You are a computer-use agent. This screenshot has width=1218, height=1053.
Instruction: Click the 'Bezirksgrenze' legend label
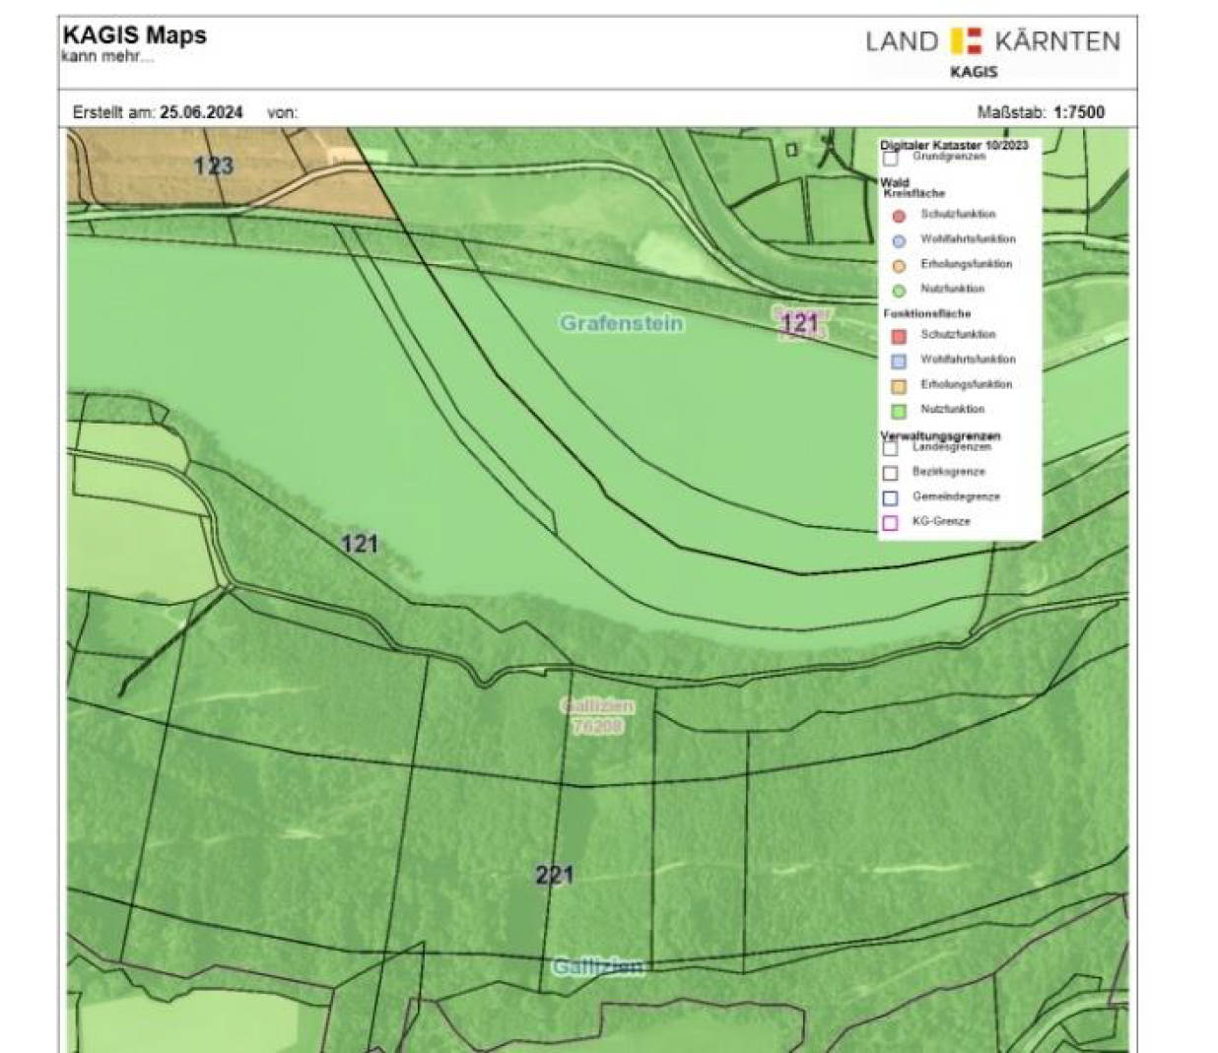point(949,472)
